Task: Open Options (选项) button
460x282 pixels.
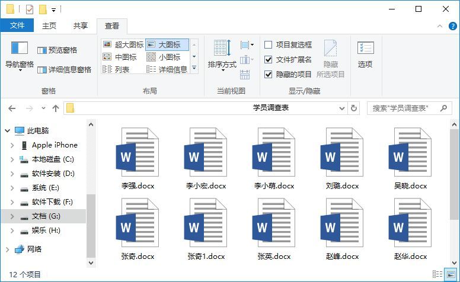Action: (365, 55)
